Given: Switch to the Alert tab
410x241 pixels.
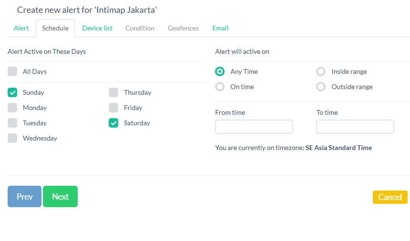Looking at the screenshot, I should pyautogui.click(x=21, y=28).
